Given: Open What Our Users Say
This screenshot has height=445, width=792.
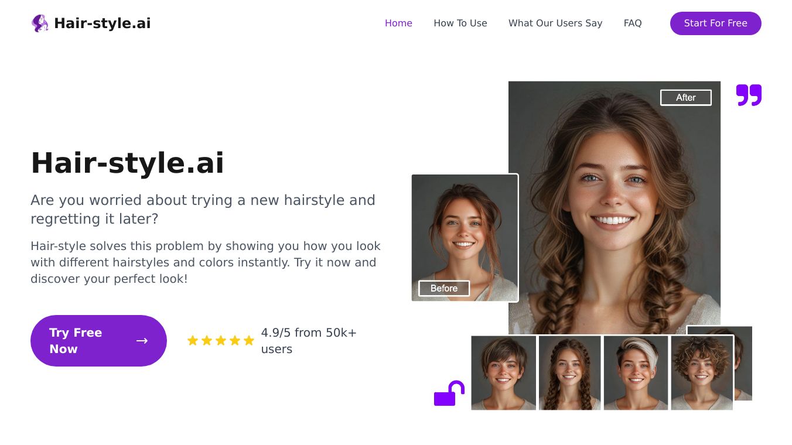Looking at the screenshot, I should click(555, 23).
